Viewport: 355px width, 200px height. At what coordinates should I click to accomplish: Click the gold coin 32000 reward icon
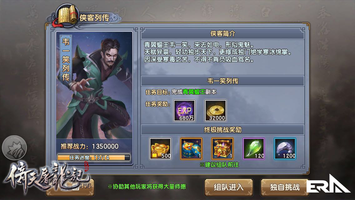coord(216,111)
